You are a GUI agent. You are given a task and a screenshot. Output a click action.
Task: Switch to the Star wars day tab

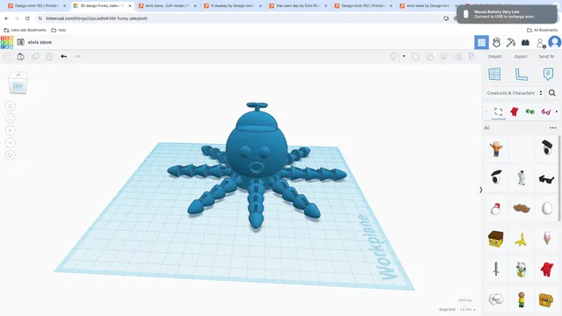[x=299, y=6]
